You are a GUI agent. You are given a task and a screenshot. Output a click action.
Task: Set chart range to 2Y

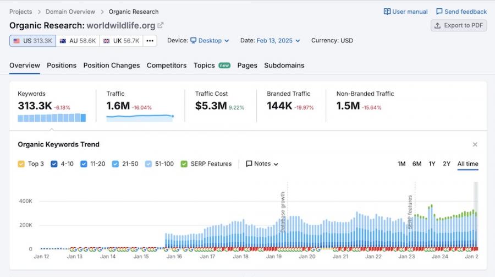(447, 164)
